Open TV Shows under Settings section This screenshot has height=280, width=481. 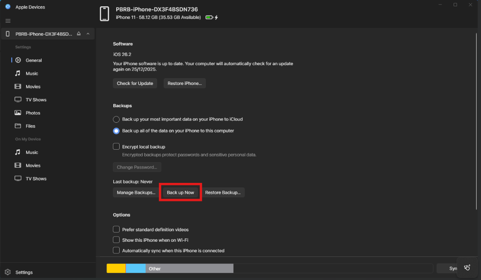coord(36,100)
